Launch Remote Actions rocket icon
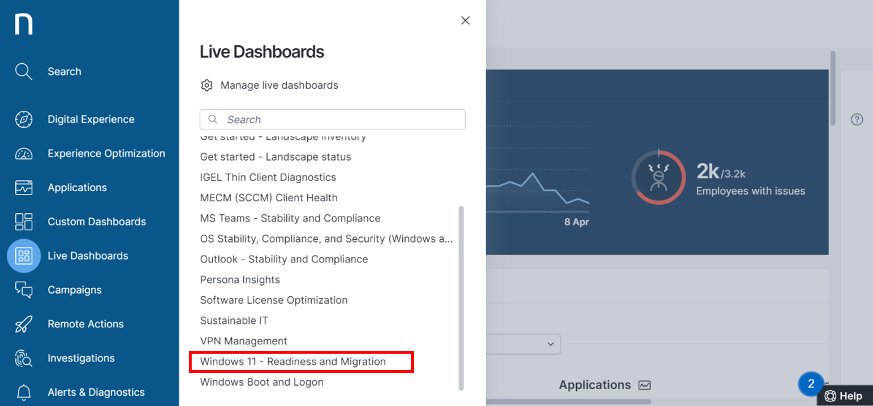Image resolution: width=873 pixels, height=406 pixels. (24, 324)
